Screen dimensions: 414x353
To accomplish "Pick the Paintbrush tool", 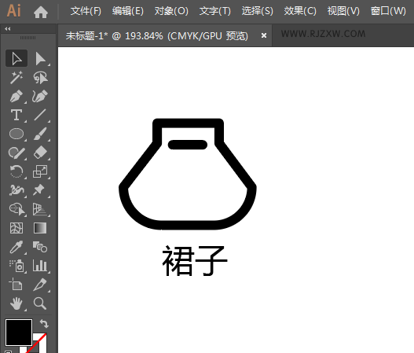I will coord(40,134).
